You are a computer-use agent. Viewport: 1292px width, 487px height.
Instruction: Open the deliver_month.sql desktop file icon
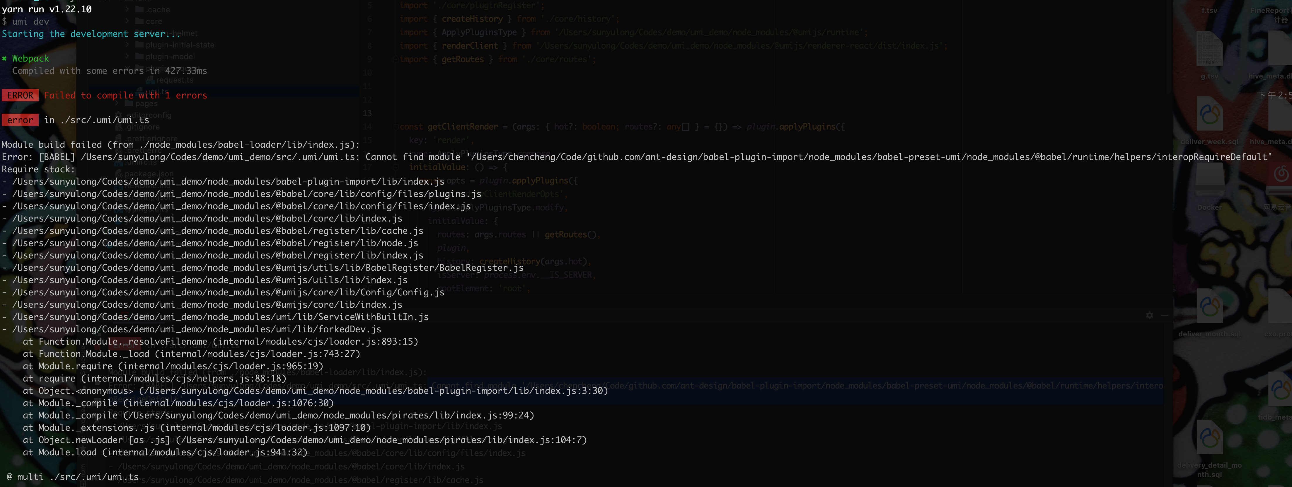[1209, 306]
